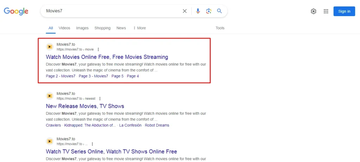360x162 pixels.
Task: Open three-dot menu for Watch TV Series result
Action: point(92,144)
